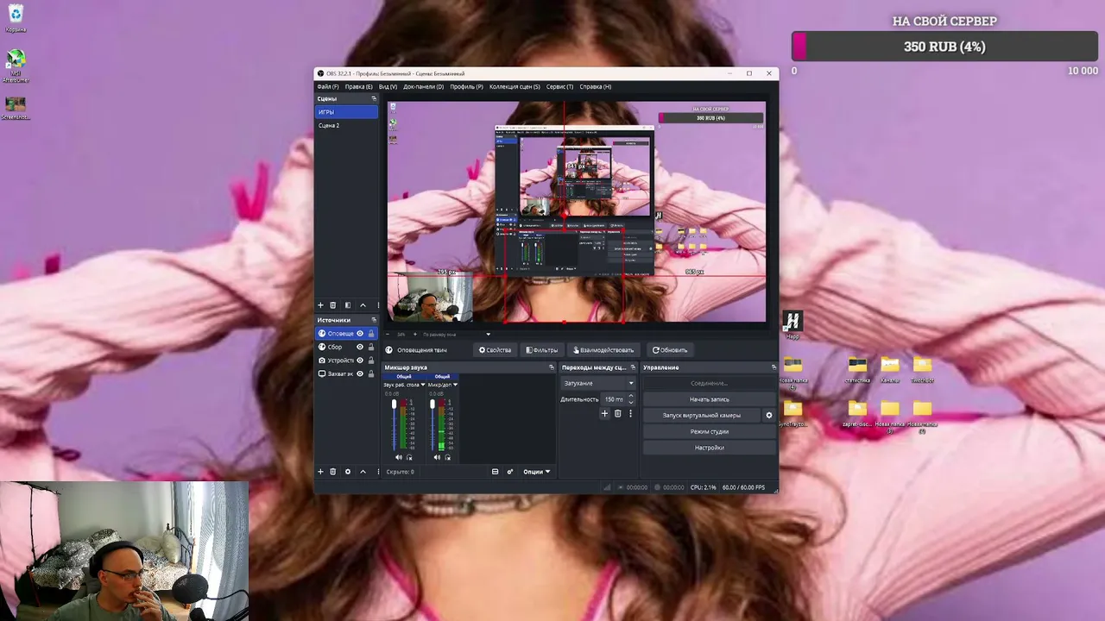The width and height of the screenshot is (1105, 621).
Task: Open the Справка (H) menu
Action: tap(595, 86)
